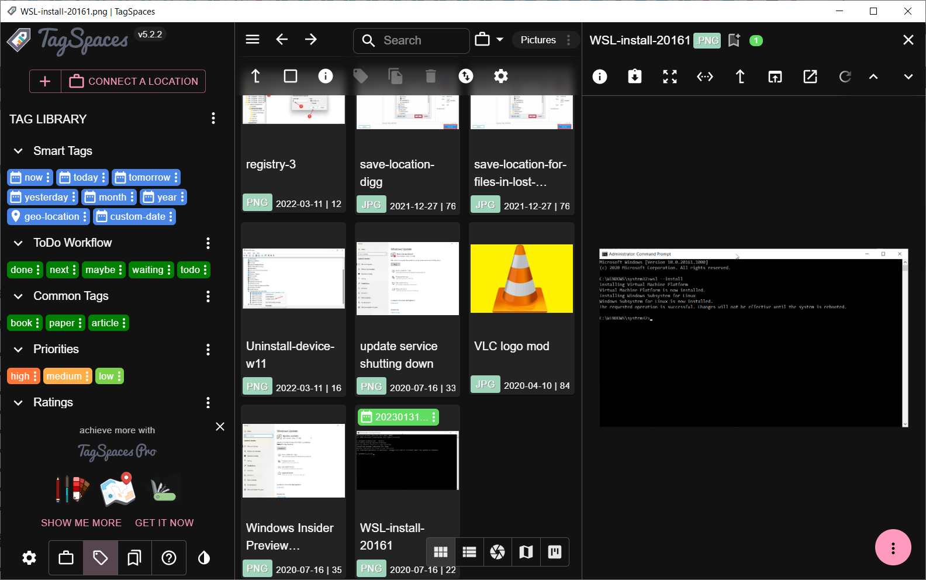The height and width of the screenshot is (580, 926).
Task: Click the 20230131 date tag on WSL-install file
Action: 398,417
